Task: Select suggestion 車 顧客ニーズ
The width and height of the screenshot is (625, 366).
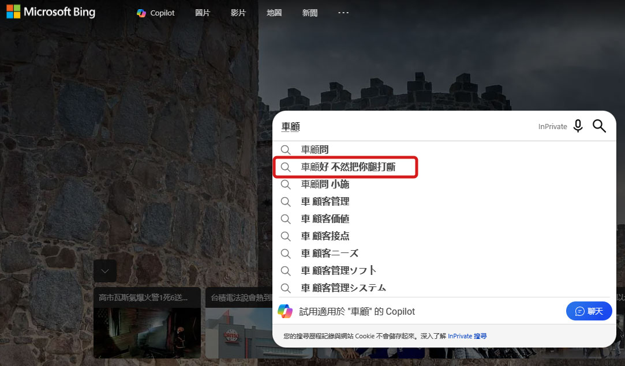Action: point(444,253)
